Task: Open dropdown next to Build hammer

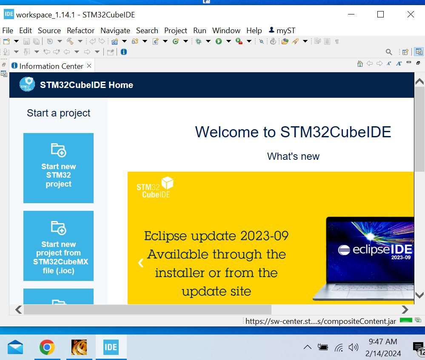Action: [x=80, y=42]
